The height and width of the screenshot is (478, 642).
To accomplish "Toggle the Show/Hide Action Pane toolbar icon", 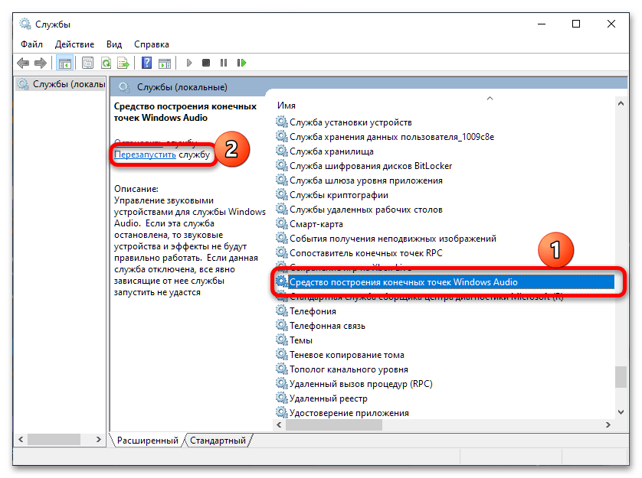I will pyautogui.click(x=165, y=63).
